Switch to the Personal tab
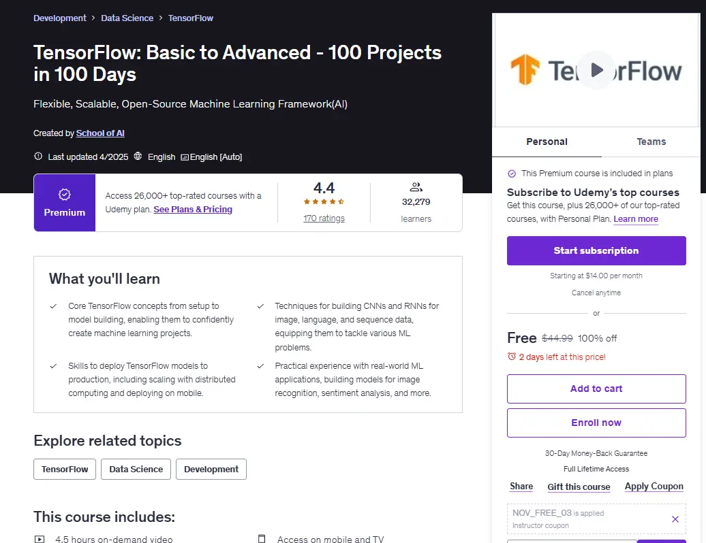The image size is (706, 543). (547, 142)
